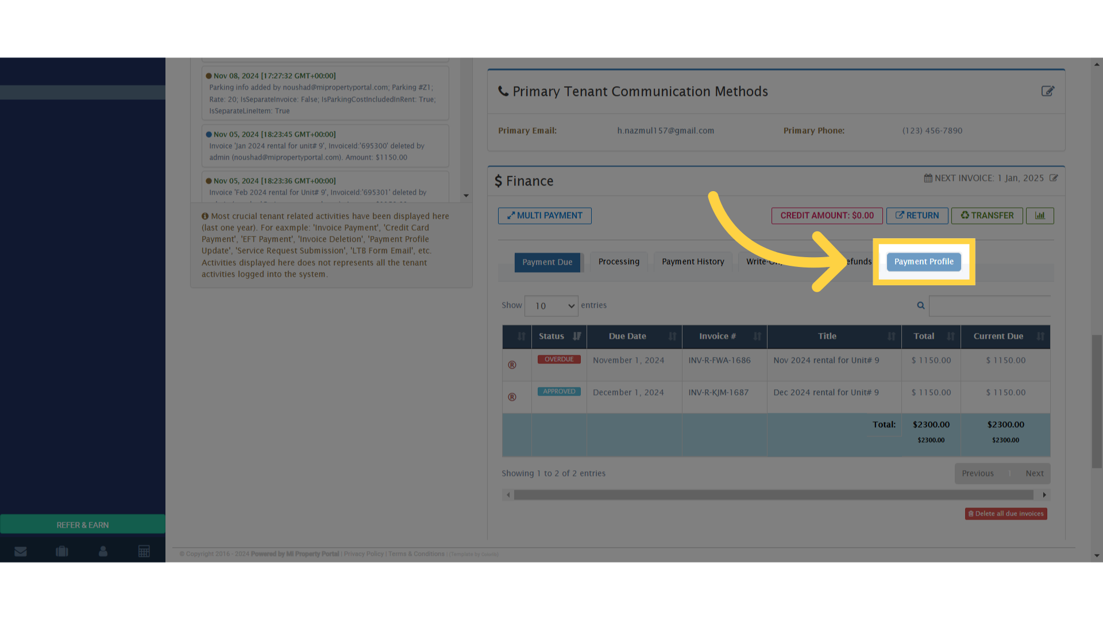This screenshot has width=1103, height=620.
Task: Sort the table by Status column
Action: [x=559, y=336]
